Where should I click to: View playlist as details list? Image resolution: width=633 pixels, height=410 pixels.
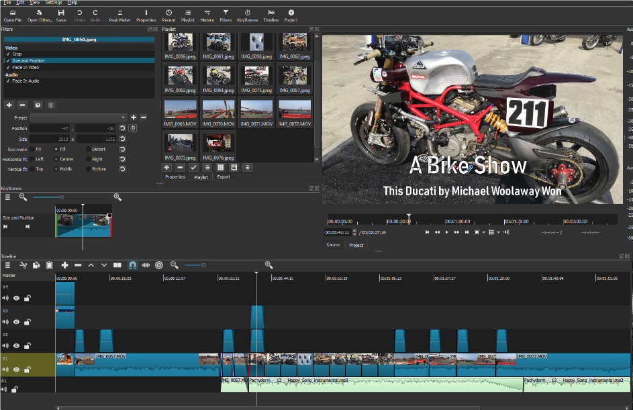(207, 168)
